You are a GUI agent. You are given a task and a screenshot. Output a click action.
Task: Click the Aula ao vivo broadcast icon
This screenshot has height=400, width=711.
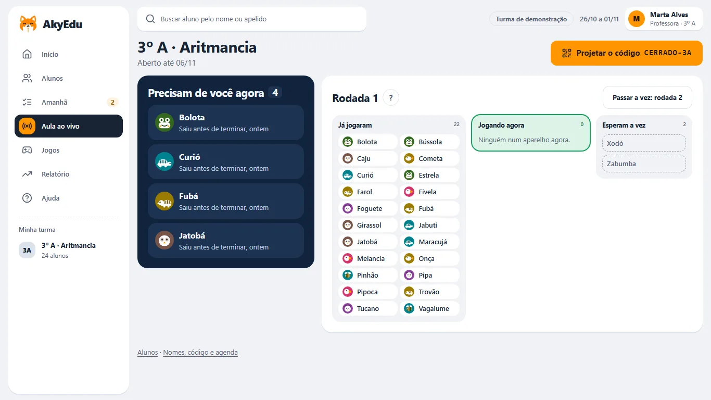(27, 126)
